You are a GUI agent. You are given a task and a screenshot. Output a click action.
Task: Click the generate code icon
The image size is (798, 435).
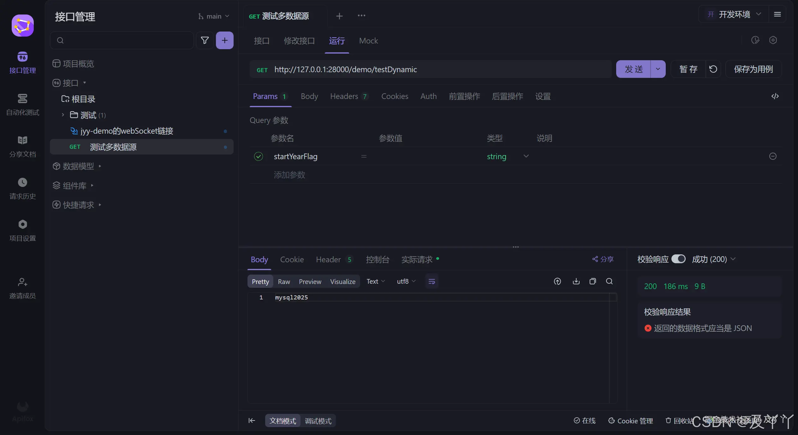pyautogui.click(x=775, y=96)
